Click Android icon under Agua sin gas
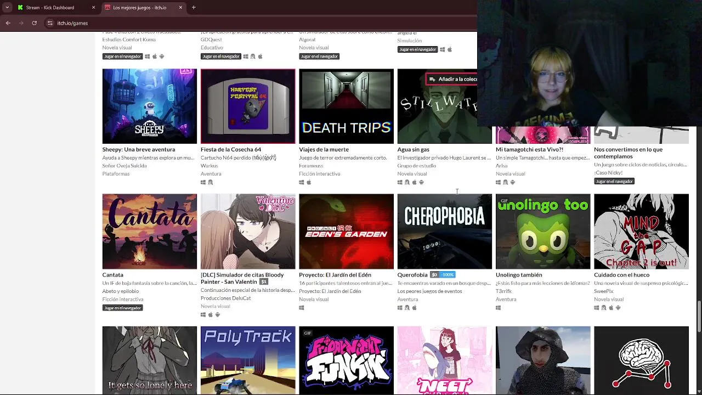 tap(421, 182)
